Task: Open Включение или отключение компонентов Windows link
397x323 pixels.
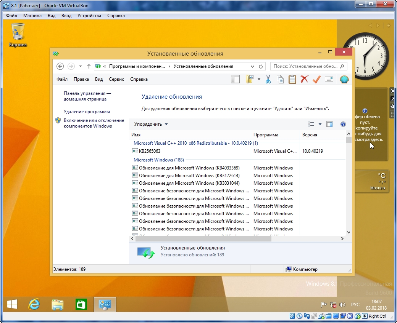Action: tap(94, 123)
